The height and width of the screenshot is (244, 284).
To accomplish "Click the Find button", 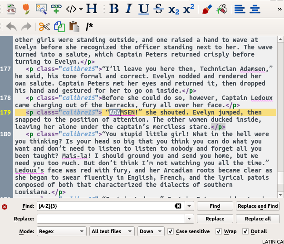I will [x=215, y=206].
